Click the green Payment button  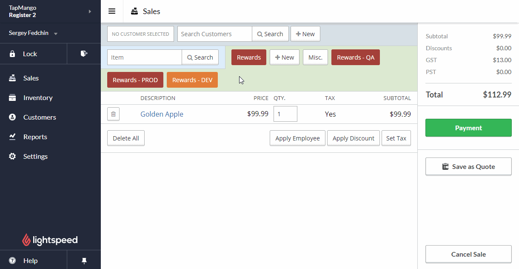tap(468, 127)
